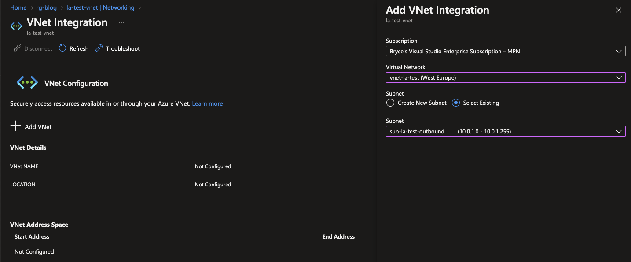Expand the Virtual Network dropdown
Screen dimensions: 631x262
click(x=505, y=77)
